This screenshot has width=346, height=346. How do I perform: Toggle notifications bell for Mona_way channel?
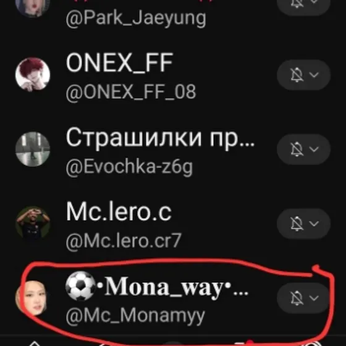297,298
